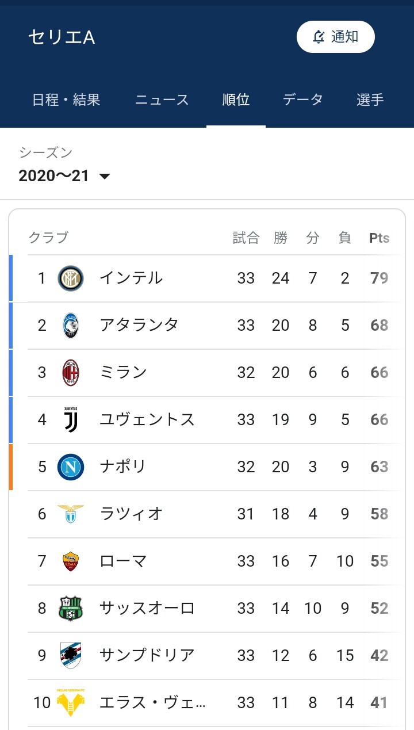This screenshot has height=730, width=414.
Task: Click the Hellas Verona crest icon
Action: [71, 702]
